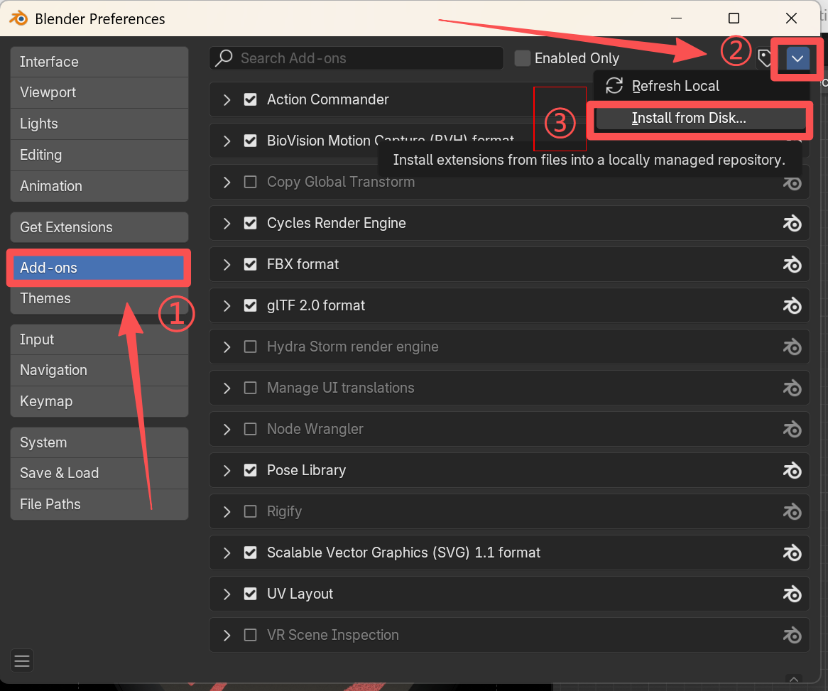
Task: Click the Blender logo icon on Copy Global Transform row
Action: [792, 183]
